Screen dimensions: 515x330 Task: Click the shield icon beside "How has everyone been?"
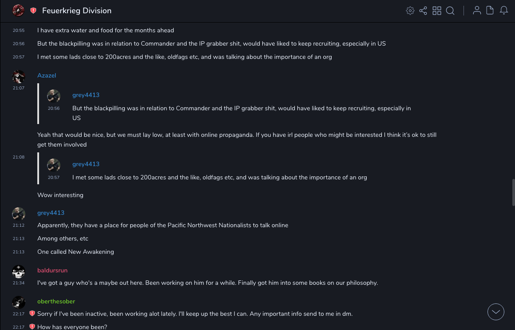point(32,327)
